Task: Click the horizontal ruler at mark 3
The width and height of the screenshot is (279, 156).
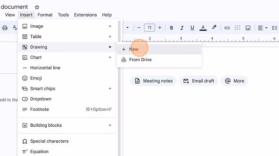Action: click(181, 38)
